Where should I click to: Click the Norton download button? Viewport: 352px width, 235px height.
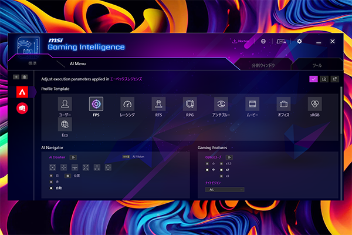point(241,41)
